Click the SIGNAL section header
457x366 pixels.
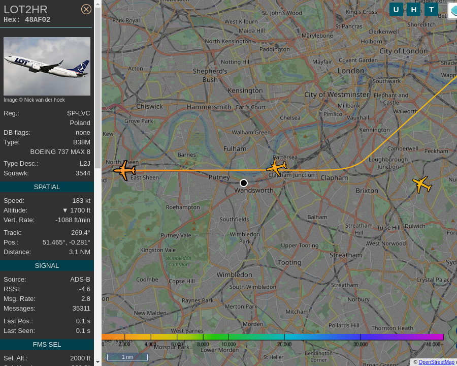(x=47, y=265)
